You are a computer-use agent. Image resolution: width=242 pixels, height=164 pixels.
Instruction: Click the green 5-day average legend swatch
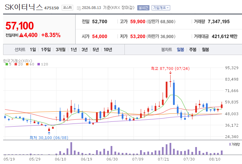click(7, 64)
